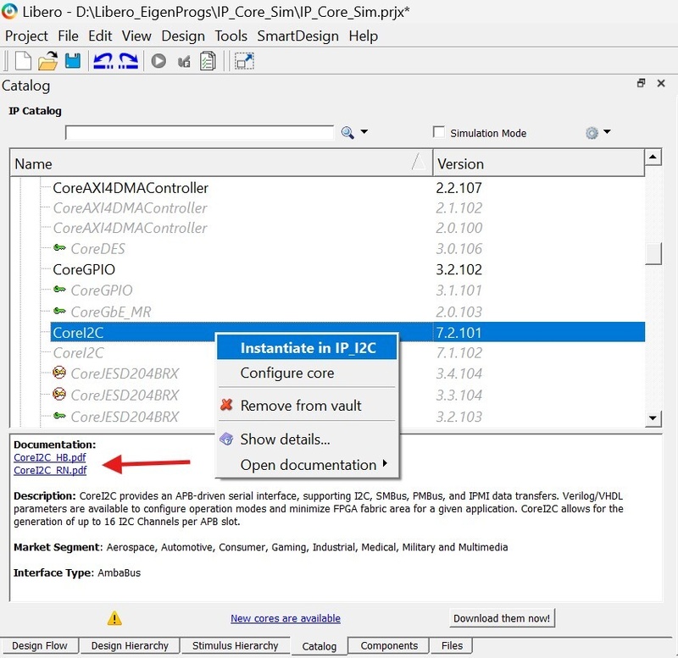Switch to the Stimulus Hierarchy tab
The height and width of the screenshot is (658, 678).
click(236, 645)
